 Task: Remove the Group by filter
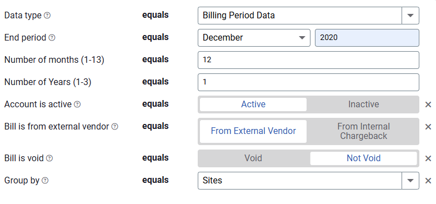pyautogui.click(x=428, y=181)
